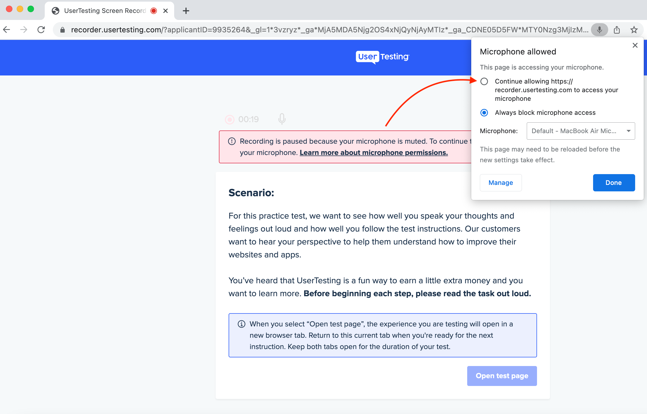This screenshot has height=414, width=647.
Task: Select Continue allowing microphone access option
Action: [484, 81]
